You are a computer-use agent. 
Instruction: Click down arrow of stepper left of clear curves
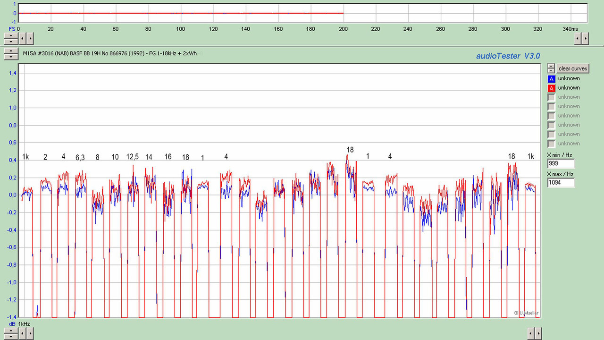pyautogui.click(x=551, y=70)
